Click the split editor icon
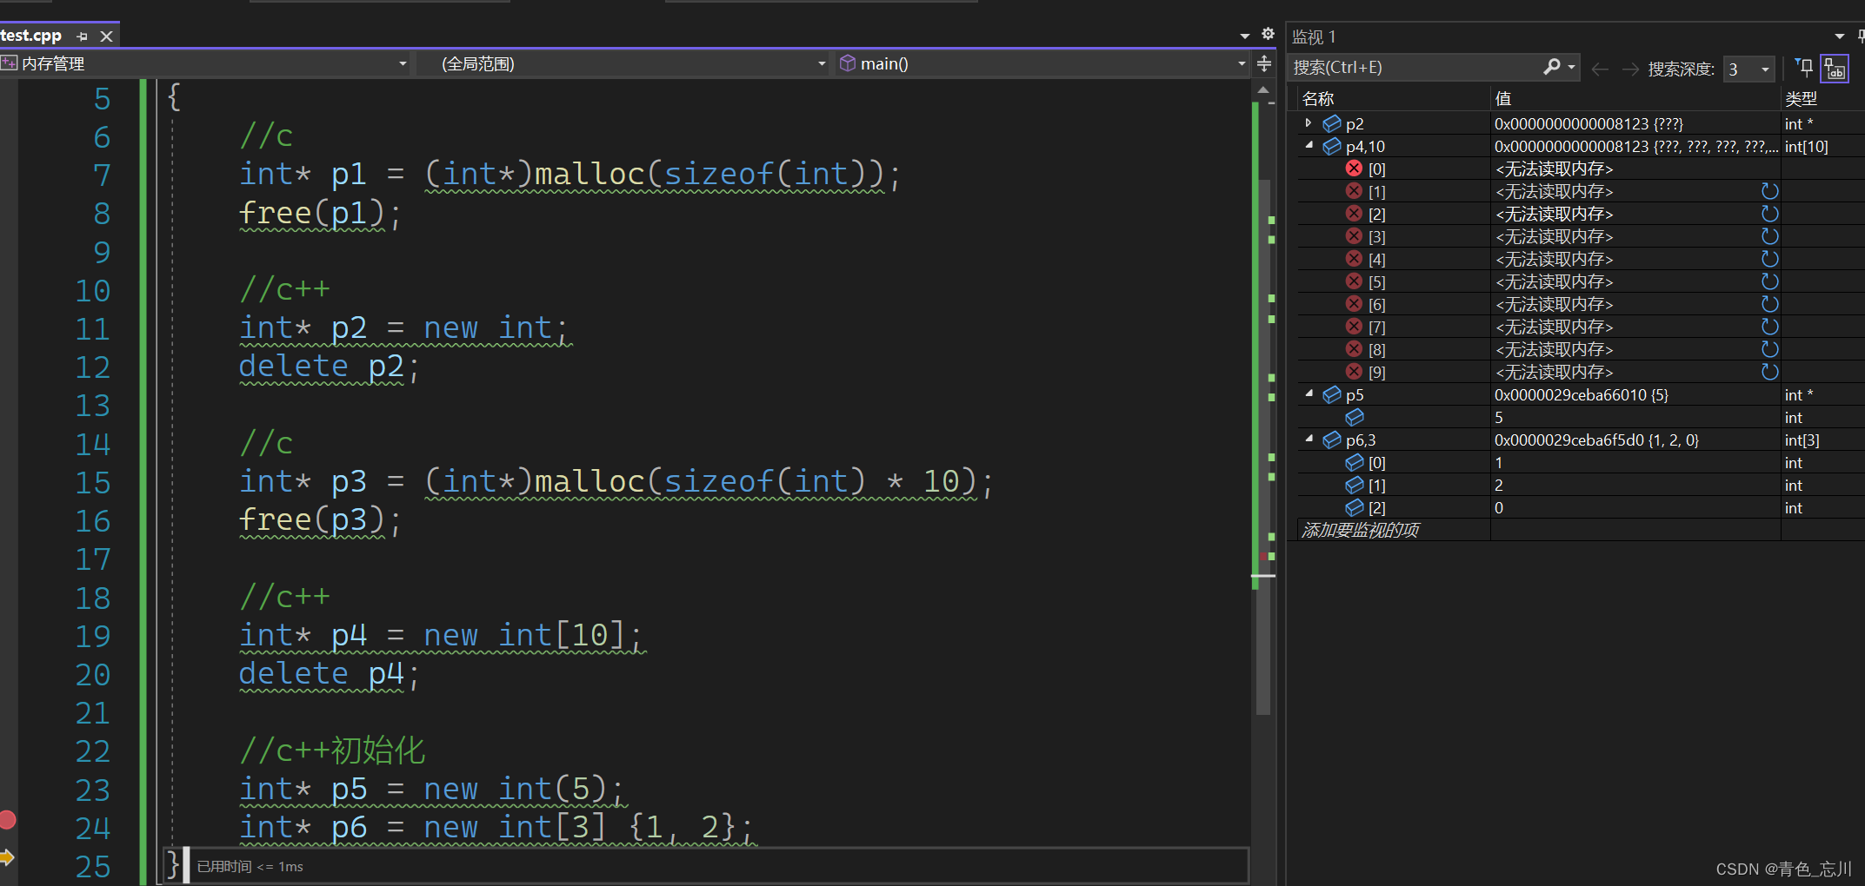This screenshot has width=1865, height=886. coord(1264,63)
